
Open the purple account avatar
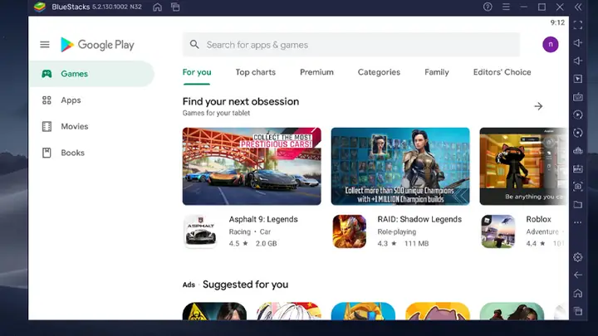coord(551,45)
